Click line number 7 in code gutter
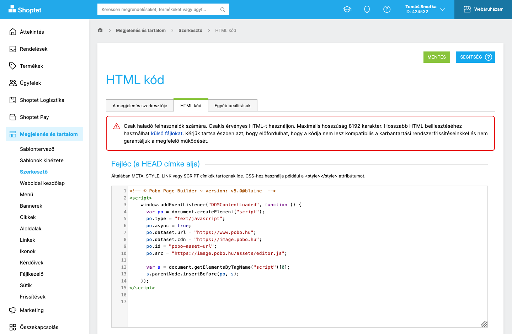Screen dimensions: 512x334 tap(125, 232)
